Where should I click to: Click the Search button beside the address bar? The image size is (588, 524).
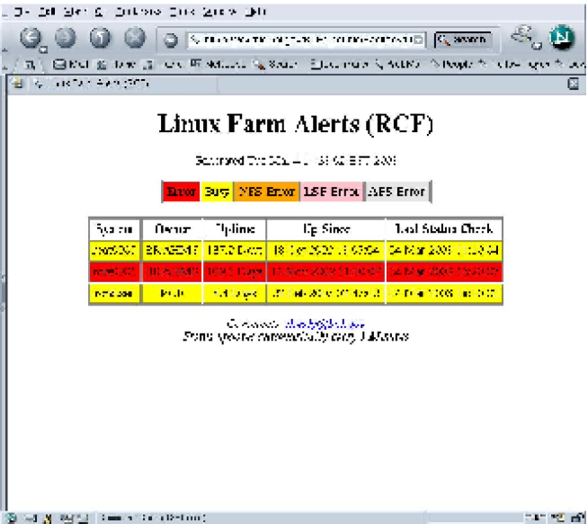point(463,40)
